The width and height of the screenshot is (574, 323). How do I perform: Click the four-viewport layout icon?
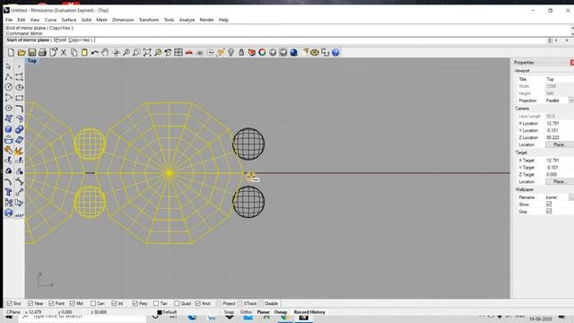[178, 52]
